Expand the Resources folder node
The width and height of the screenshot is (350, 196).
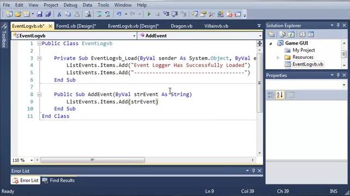(x=278, y=58)
